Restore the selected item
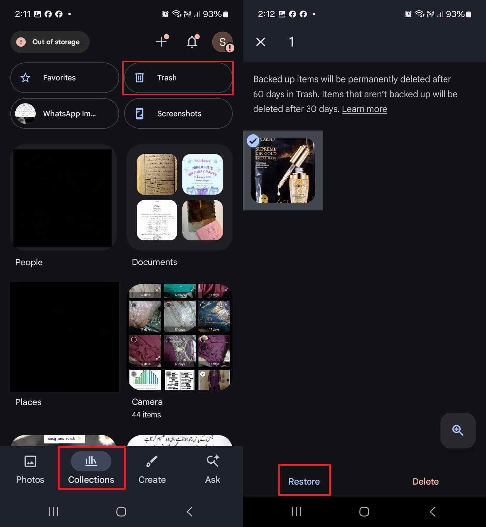The image size is (486, 527). pos(304,481)
